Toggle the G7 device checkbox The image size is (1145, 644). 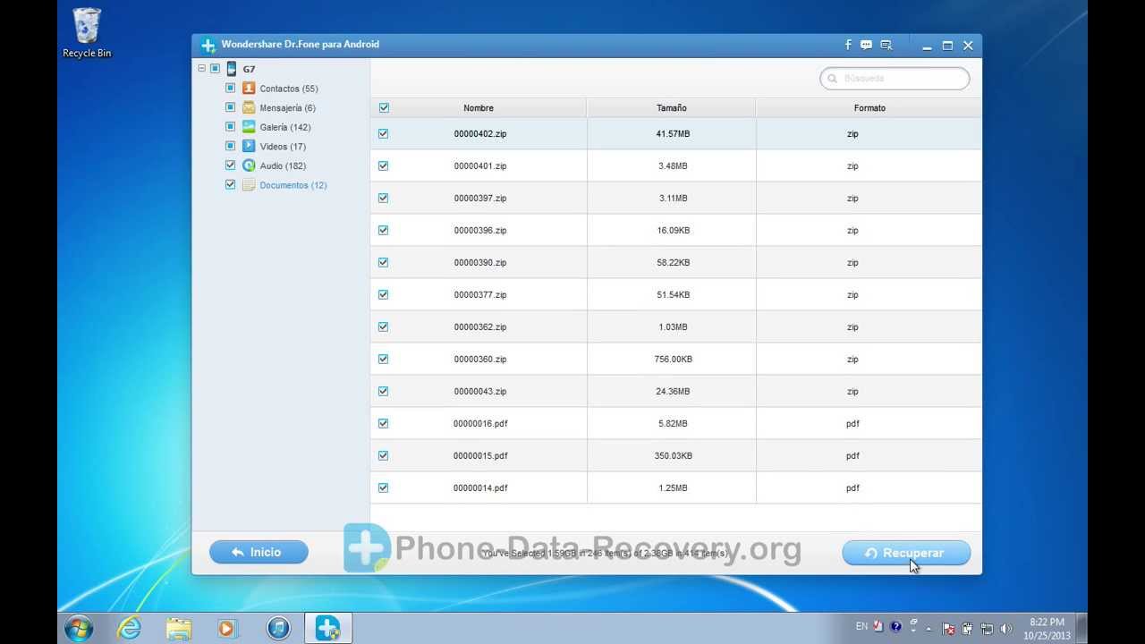pyautogui.click(x=215, y=68)
